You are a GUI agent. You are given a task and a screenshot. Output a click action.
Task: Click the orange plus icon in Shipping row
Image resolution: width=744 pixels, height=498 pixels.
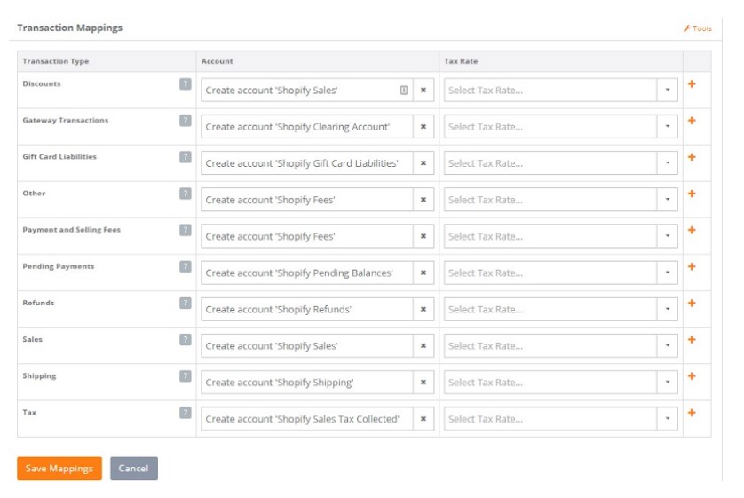pyautogui.click(x=692, y=376)
